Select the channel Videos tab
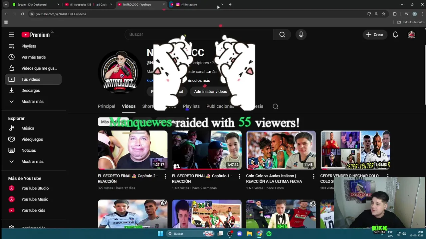Viewport: 426px width, 239px height. coord(129,106)
